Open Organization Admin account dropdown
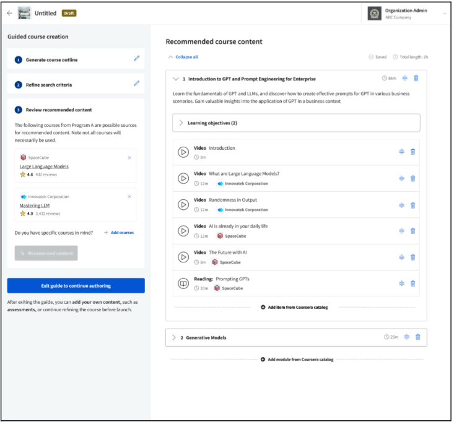454x424 pixels. pos(445,14)
